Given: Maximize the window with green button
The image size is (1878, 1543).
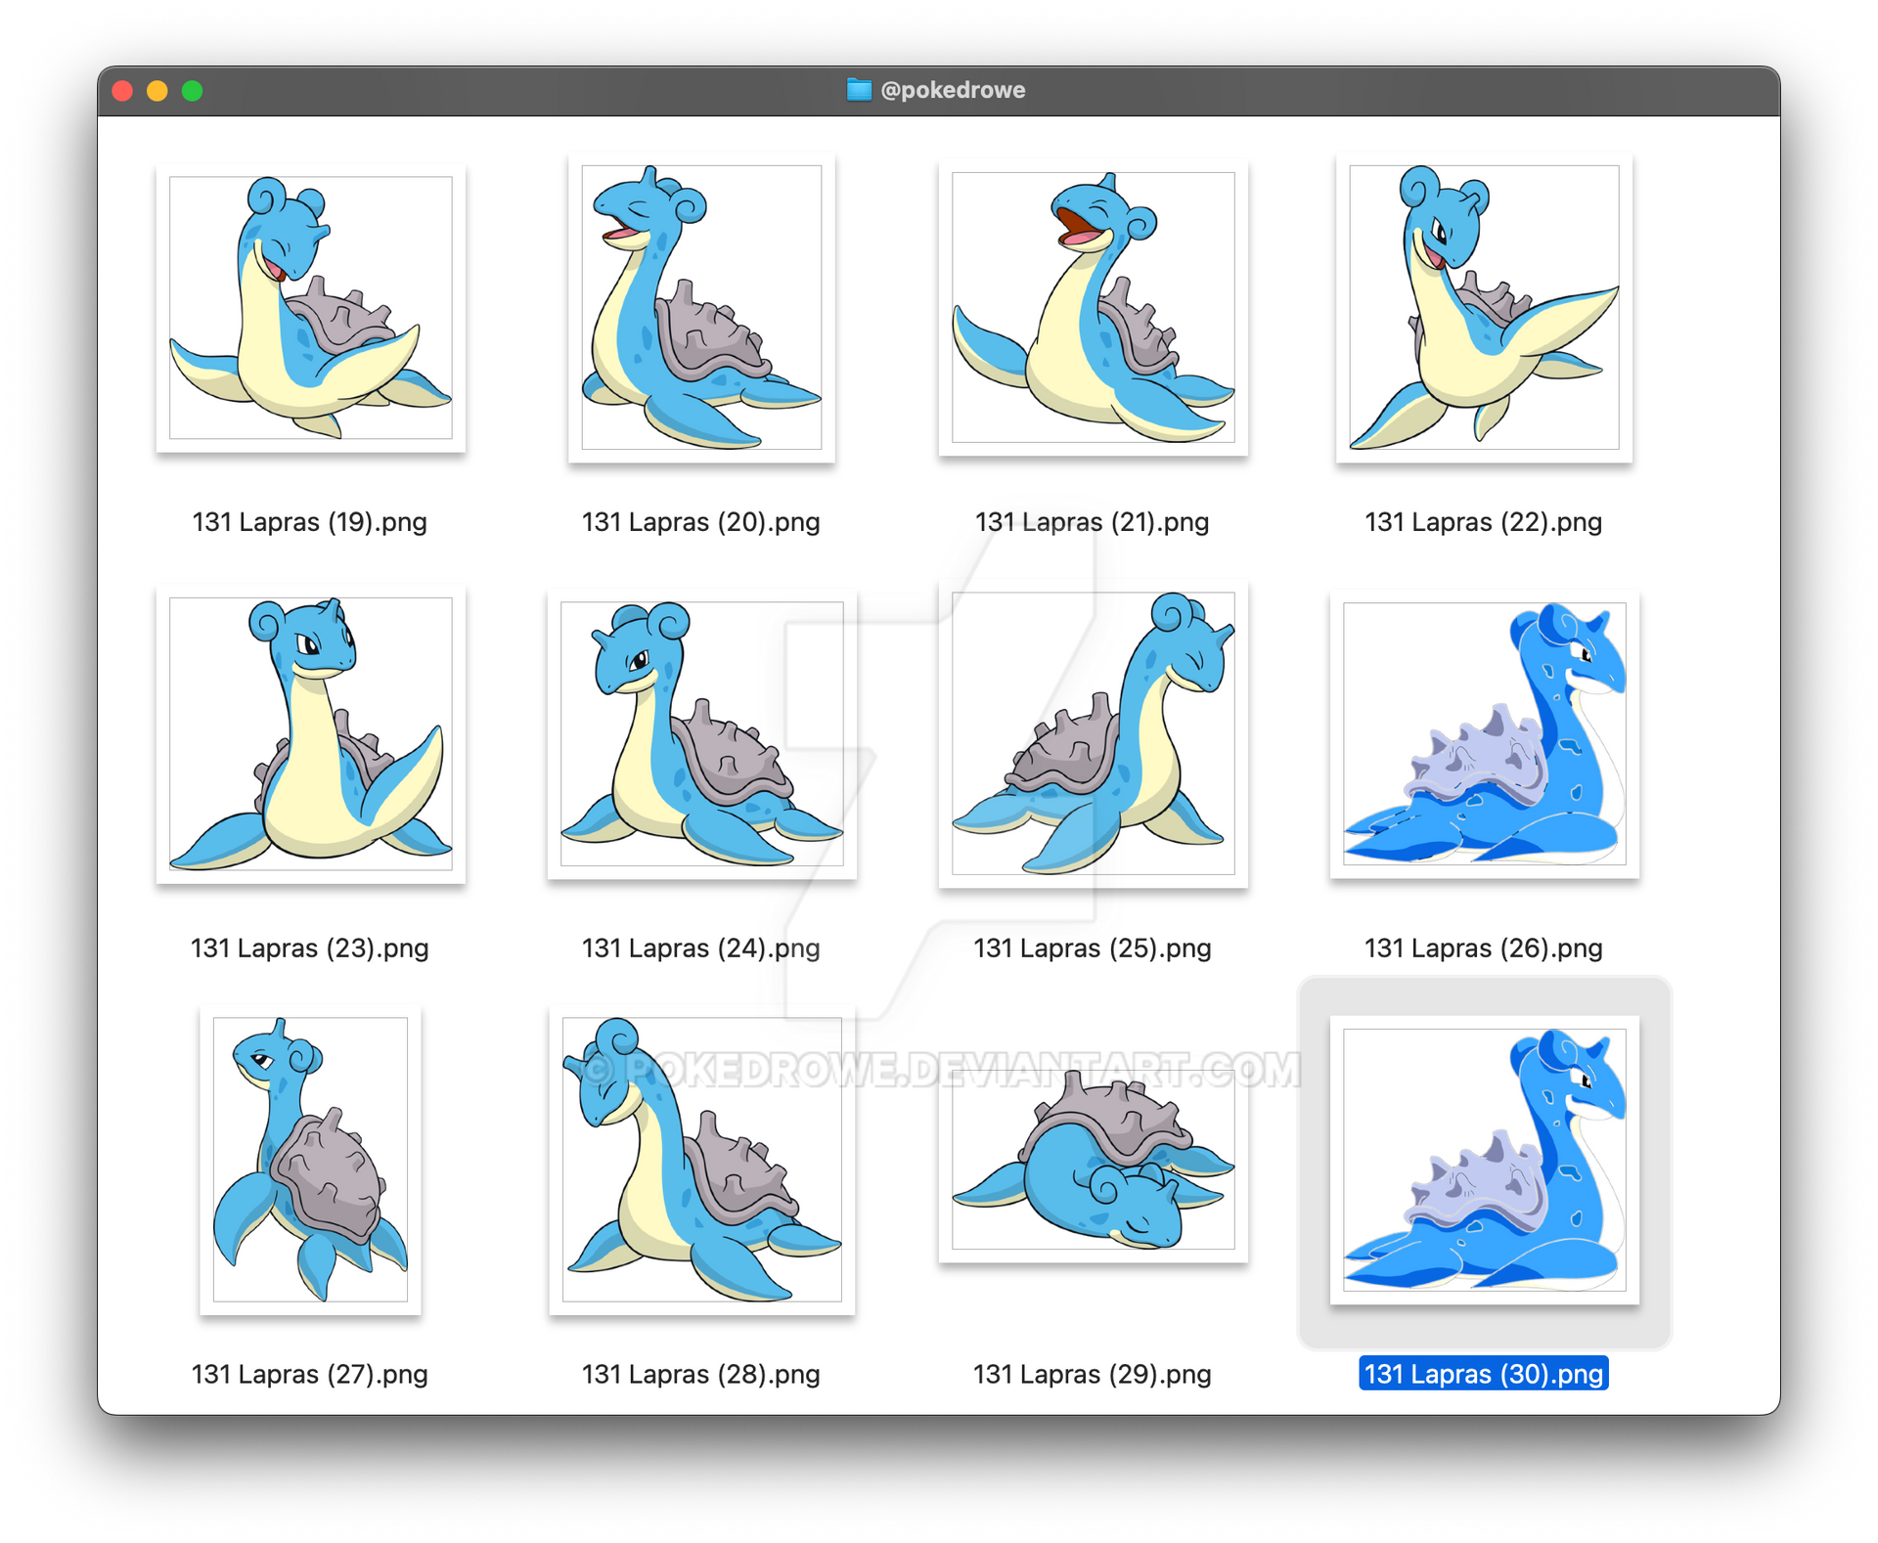Looking at the screenshot, I should point(193,91).
